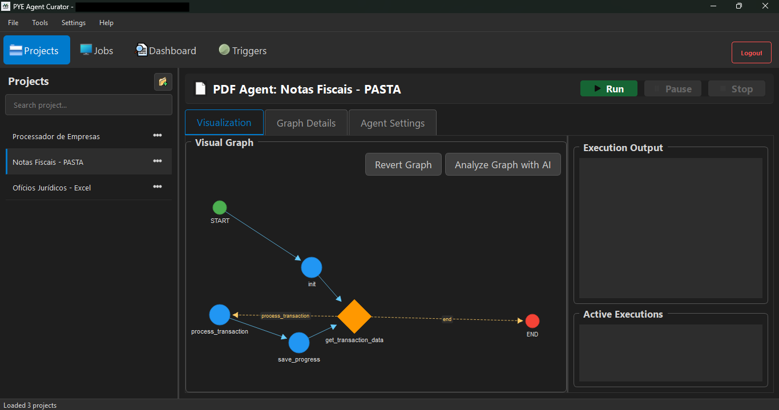The image size is (779, 410).
Task: Click the save_progress node circle
Action: coord(298,343)
